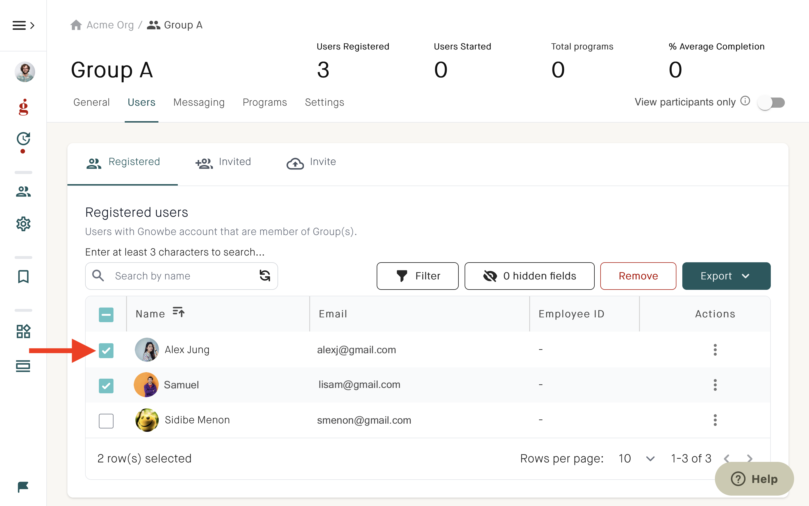
Task: Open actions menu for Samuel
Action: 715,385
